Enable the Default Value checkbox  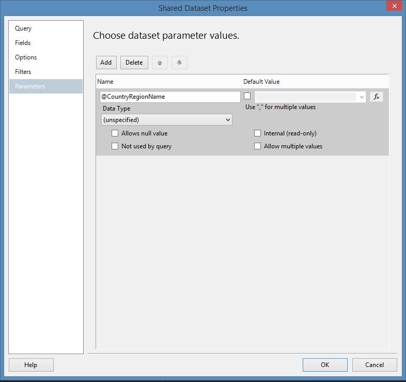coord(247,96)
